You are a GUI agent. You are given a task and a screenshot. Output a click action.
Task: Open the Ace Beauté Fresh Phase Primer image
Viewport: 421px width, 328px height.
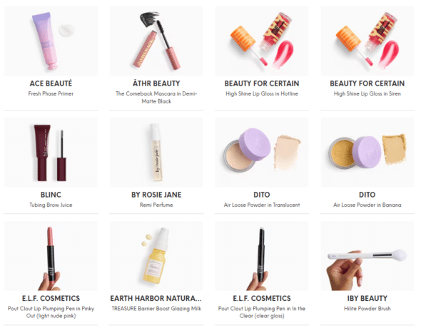[51, 41]
